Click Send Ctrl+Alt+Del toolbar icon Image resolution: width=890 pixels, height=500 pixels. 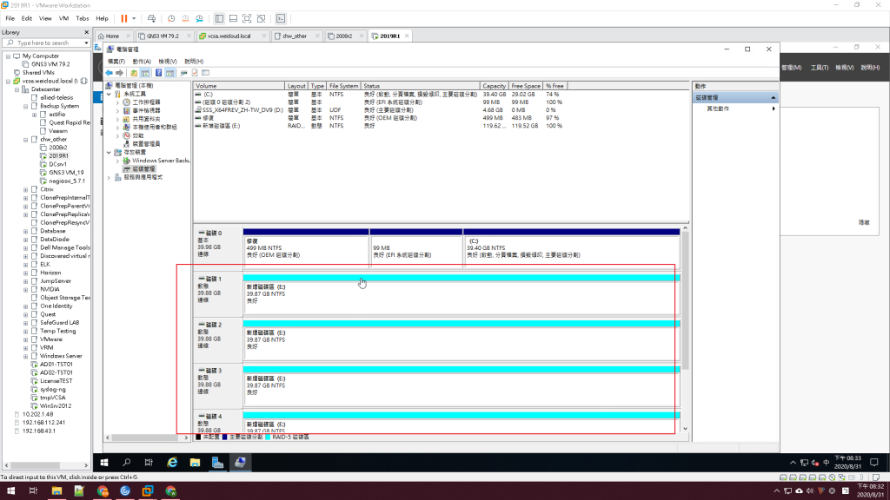tap(151, 19)
